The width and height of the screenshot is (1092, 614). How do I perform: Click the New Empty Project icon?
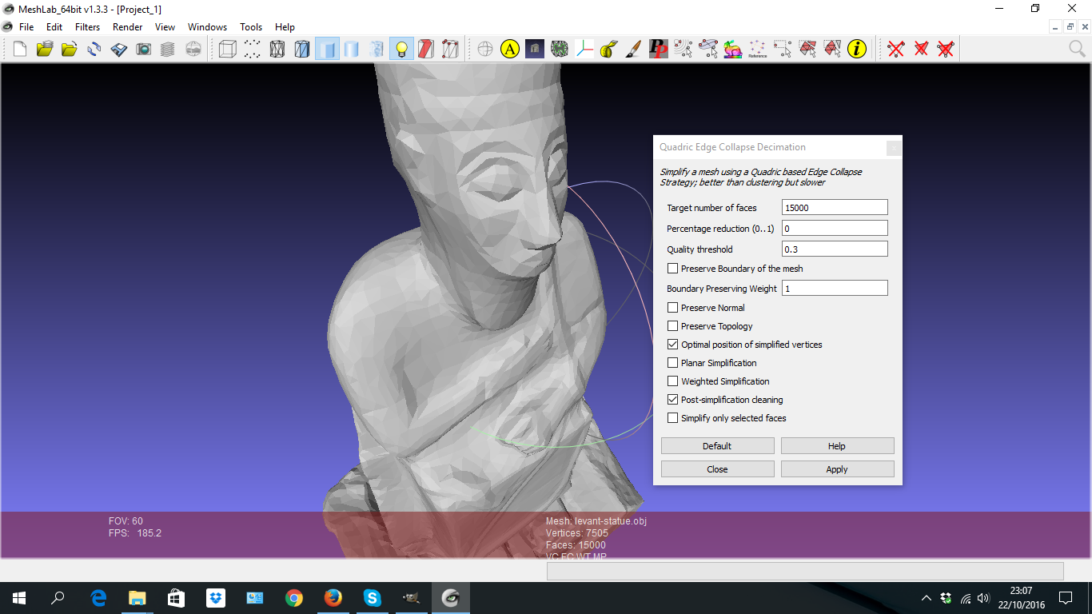coord(19,50)
